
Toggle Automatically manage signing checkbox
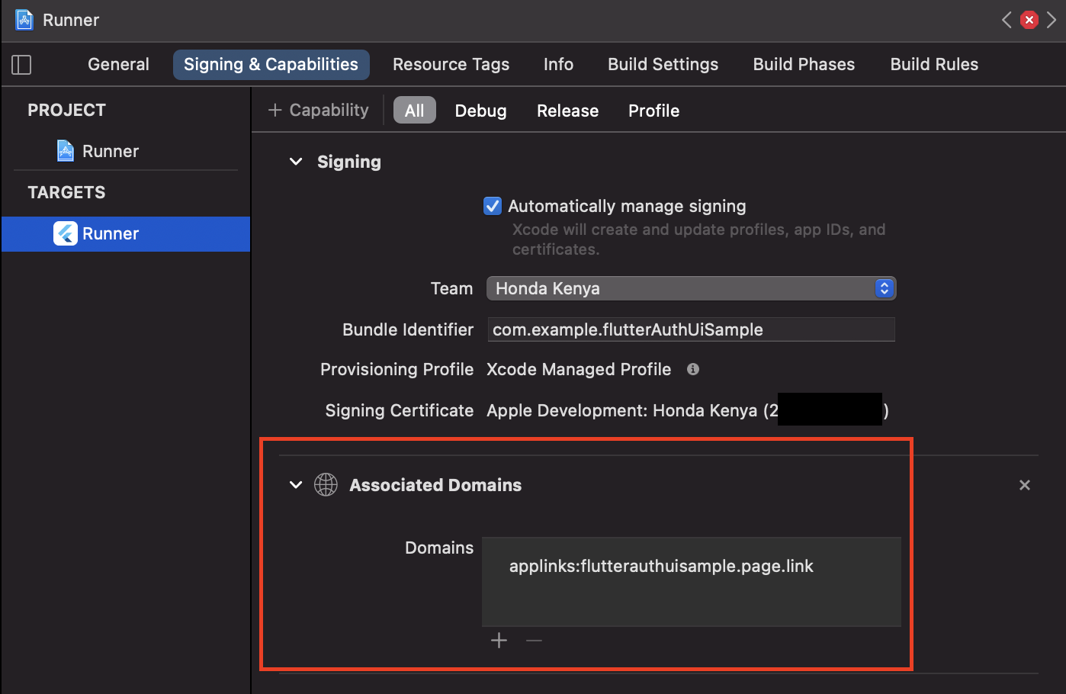coord(493,206)
